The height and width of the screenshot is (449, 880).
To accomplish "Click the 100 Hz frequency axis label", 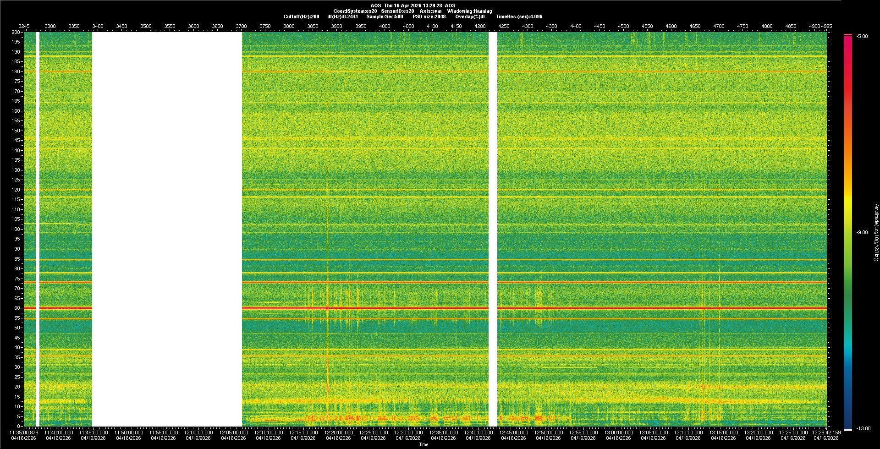I will [16, 229].
